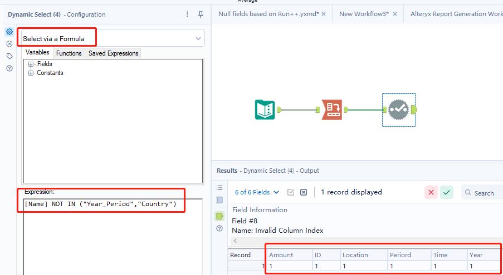Click the Input Data book tool
Image resolution: width=503 pixels, height=275 pixels.
[265, 109]
